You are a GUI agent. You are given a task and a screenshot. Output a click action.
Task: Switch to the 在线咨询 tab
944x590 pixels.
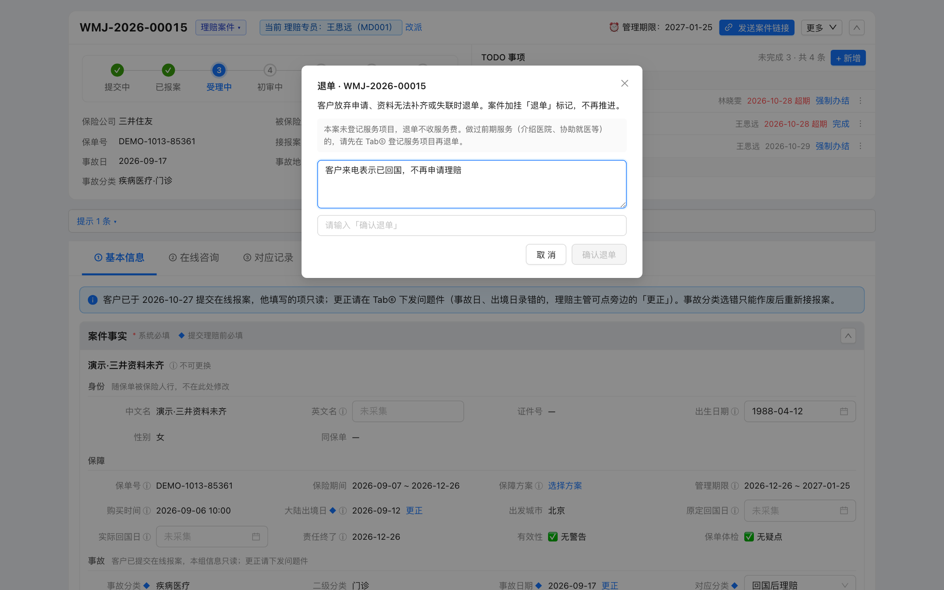(194, 257)
